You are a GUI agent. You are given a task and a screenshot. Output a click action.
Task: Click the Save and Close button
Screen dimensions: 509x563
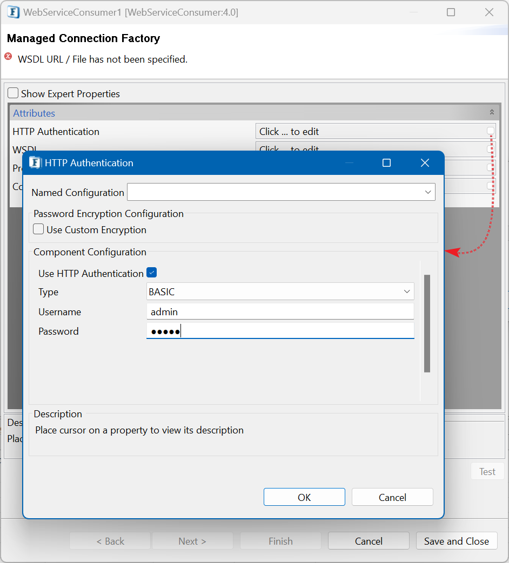[456, 541]
